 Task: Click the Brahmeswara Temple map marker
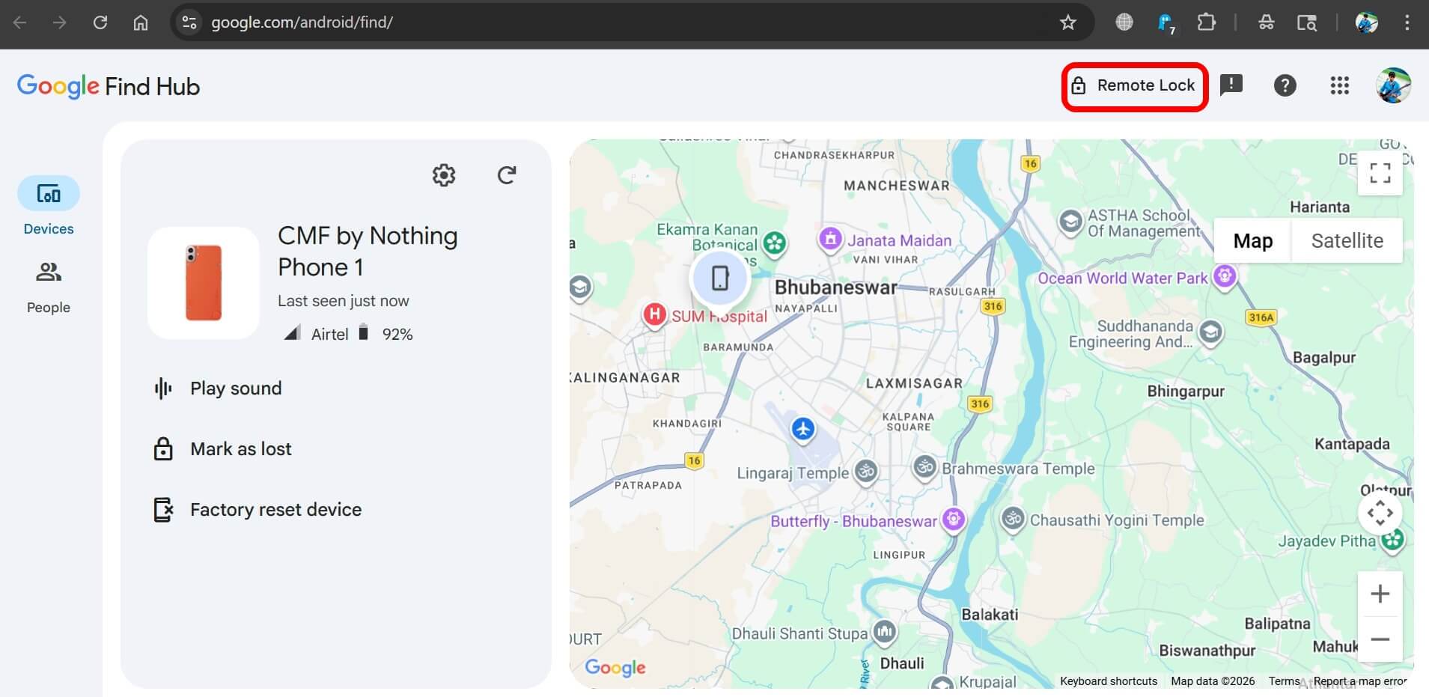pos(925,467)
